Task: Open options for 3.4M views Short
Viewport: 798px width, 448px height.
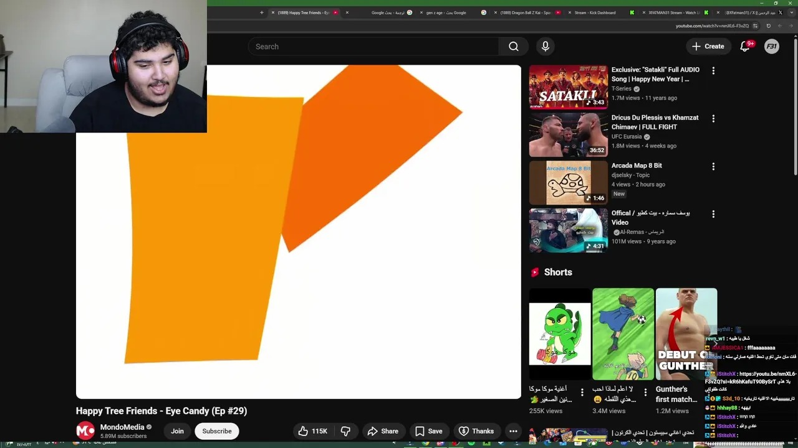Action: click(x=645, y=393)
